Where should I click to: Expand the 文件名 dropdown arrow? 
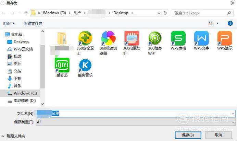tap(233, 114)
